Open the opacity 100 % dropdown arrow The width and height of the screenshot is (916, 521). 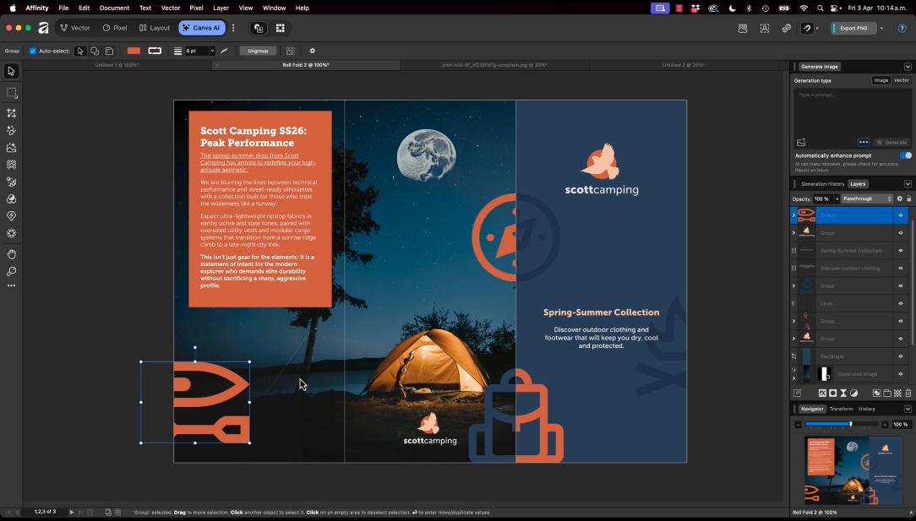coord(837,198)
